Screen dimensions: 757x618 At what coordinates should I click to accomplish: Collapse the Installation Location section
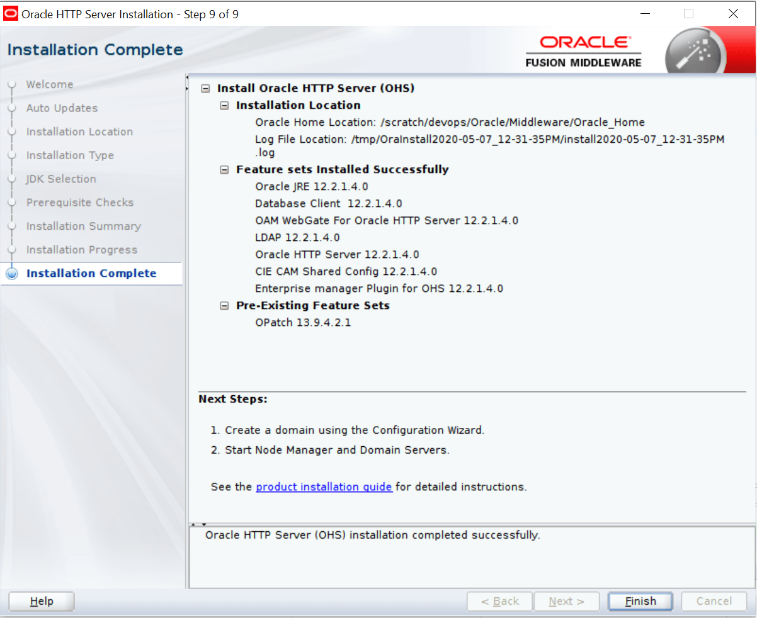tap(224, 105)
